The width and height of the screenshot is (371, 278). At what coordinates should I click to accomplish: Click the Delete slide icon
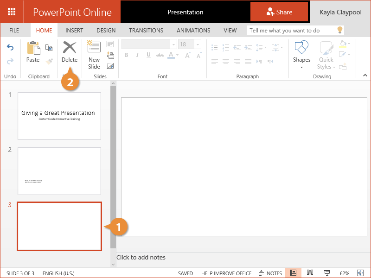(70, 48)
